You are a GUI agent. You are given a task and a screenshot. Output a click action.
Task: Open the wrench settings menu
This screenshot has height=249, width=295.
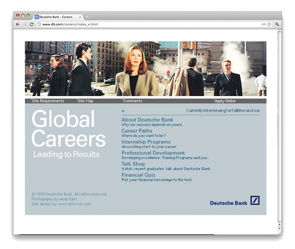[x=277, y=24]
